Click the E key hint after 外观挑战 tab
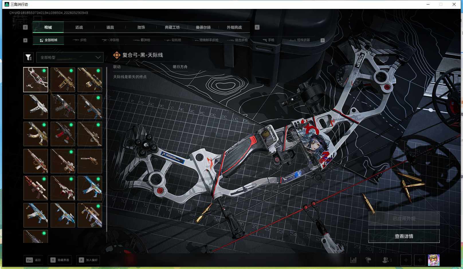This screenshot has height=269, width=463. point(257,27)
